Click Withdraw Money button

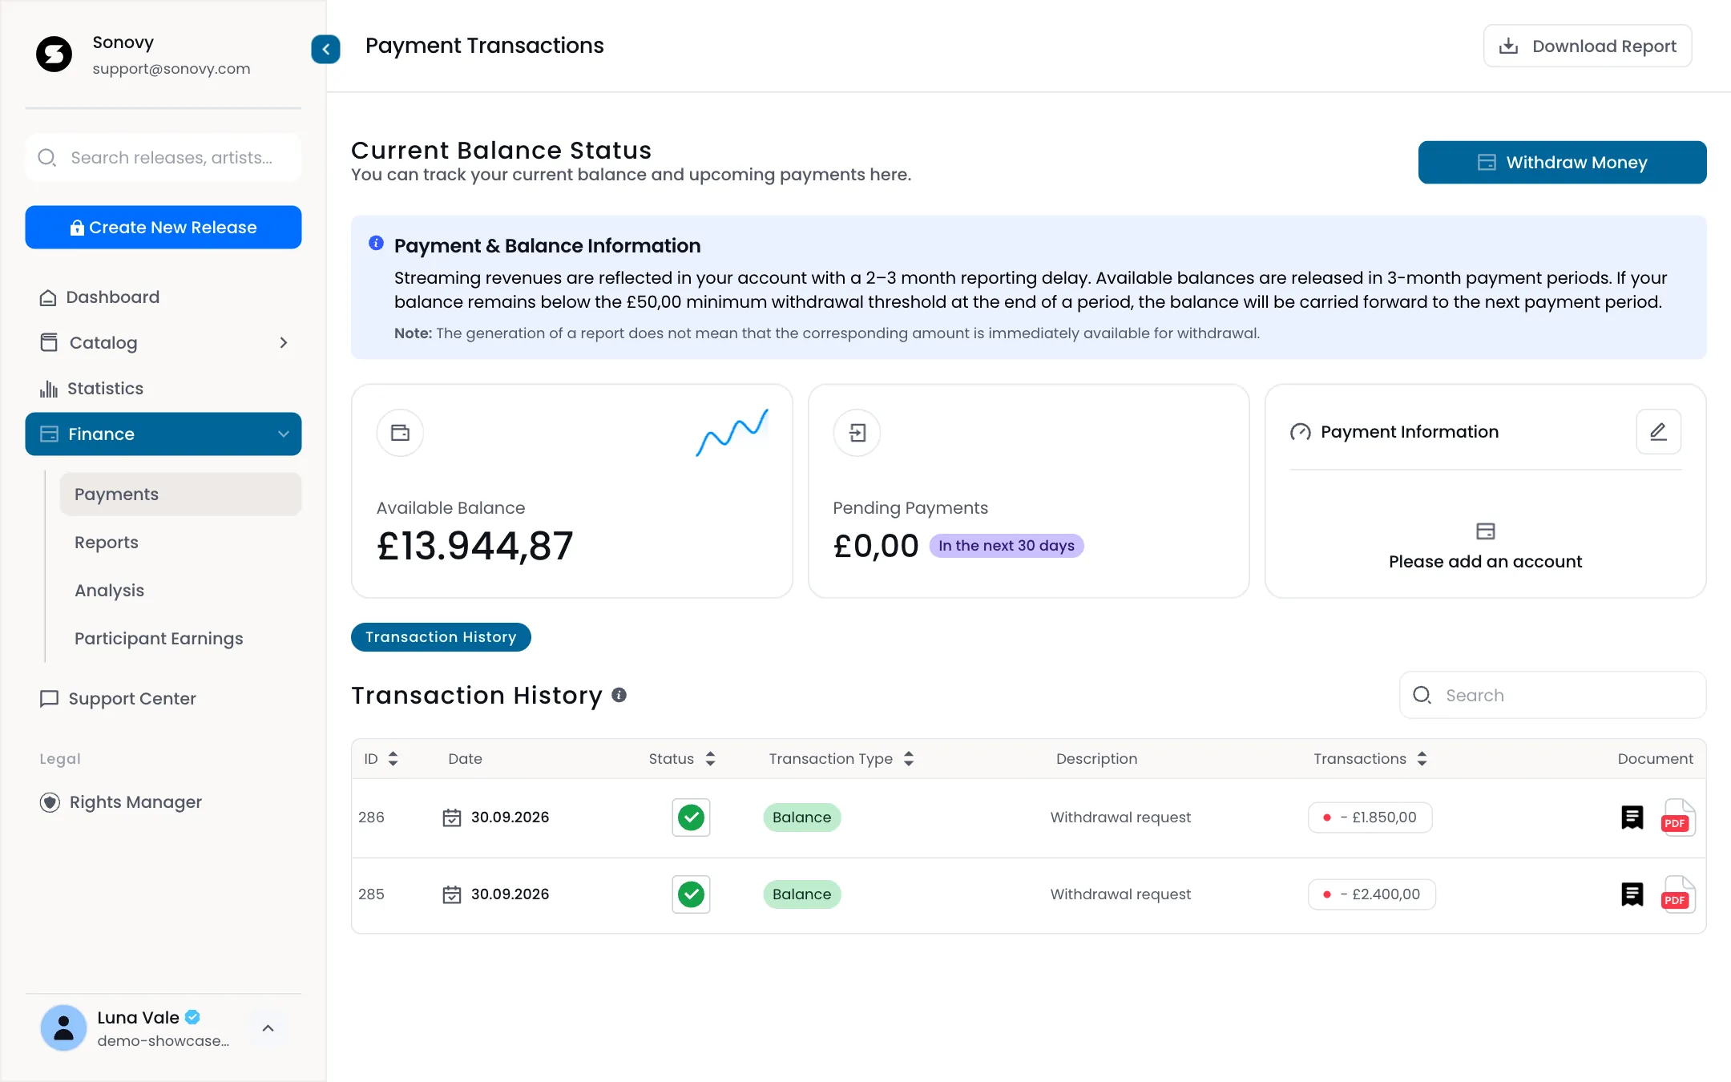pyautogui.click(x=1562, y=163)
